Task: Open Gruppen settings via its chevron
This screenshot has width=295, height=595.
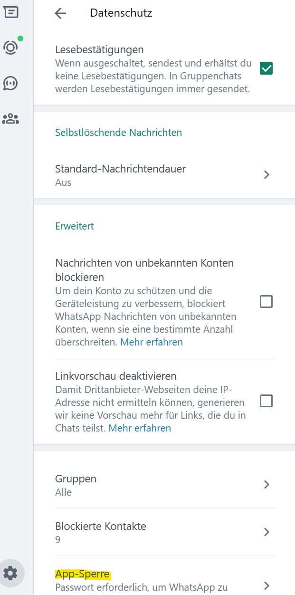Action: [266, 485]
